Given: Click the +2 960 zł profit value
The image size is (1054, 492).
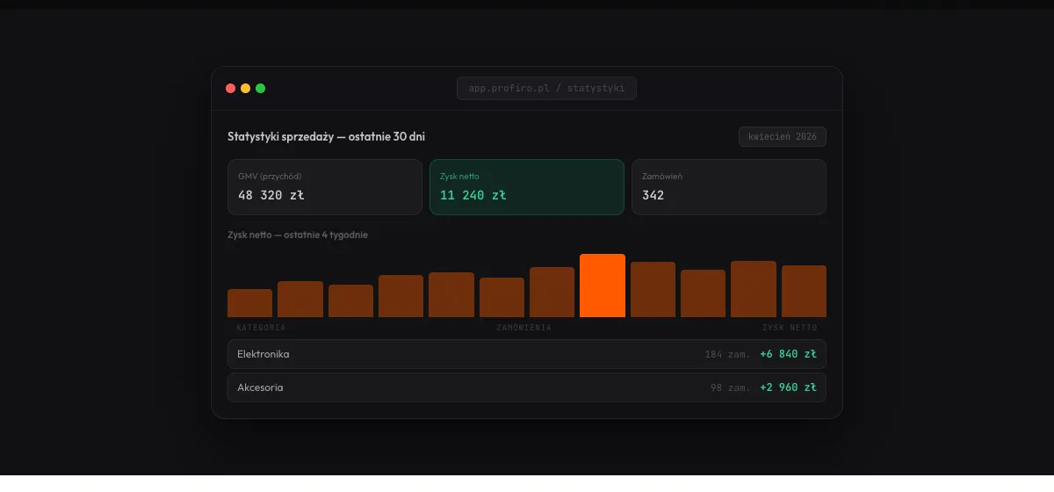Looking at the screenshot, I should click(x=788, y=387).
